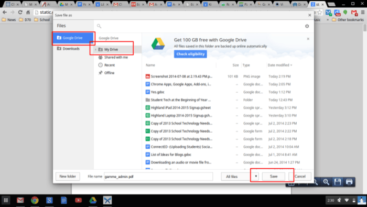Click the search magnifier icon in dialog
Screen dimensions: 367x207
[x=99, y=26]
